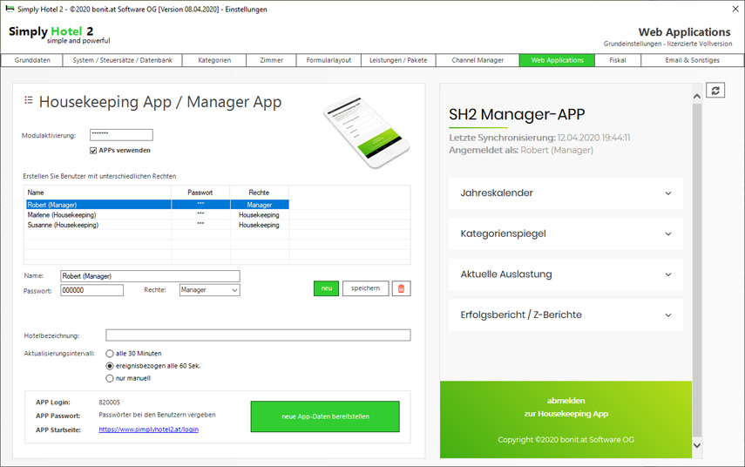Select ereignisbezogen alle 60 Sek. option
745x467 pixels.
(x=110, y=366)
